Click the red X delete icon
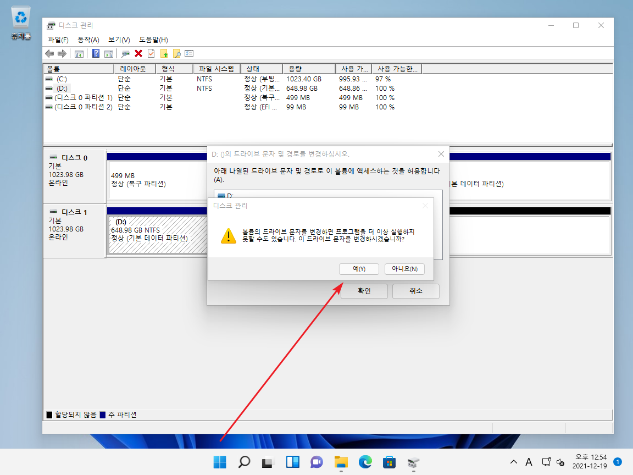This screenshot has height=475, width=633. 138,53
